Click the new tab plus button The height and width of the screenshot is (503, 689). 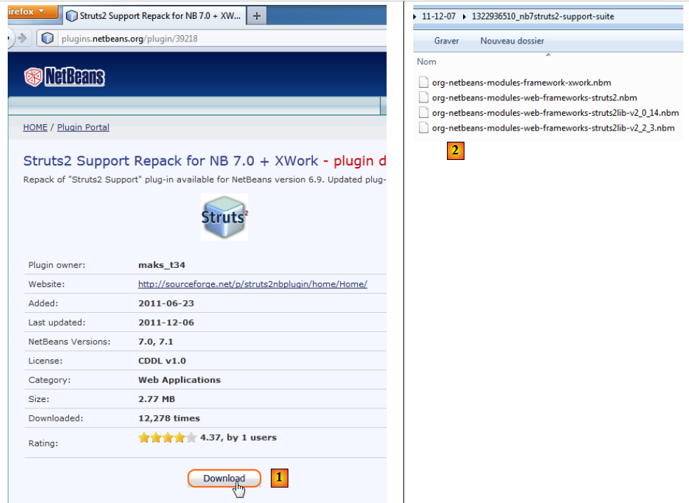257,15
